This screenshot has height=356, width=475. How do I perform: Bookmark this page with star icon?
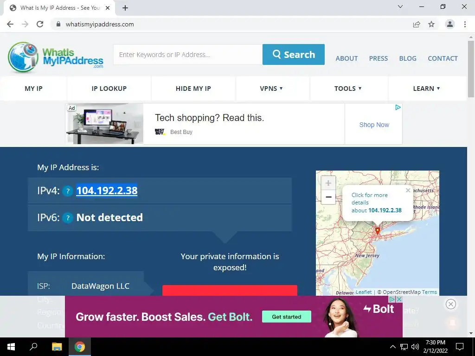(431, 24)
